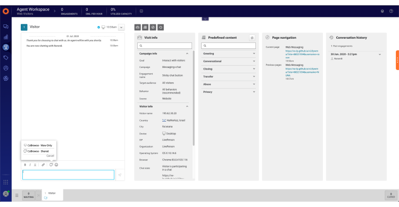The image size is (399, 207).
Task: Open the help question mark icon
Action: (391, 11)
